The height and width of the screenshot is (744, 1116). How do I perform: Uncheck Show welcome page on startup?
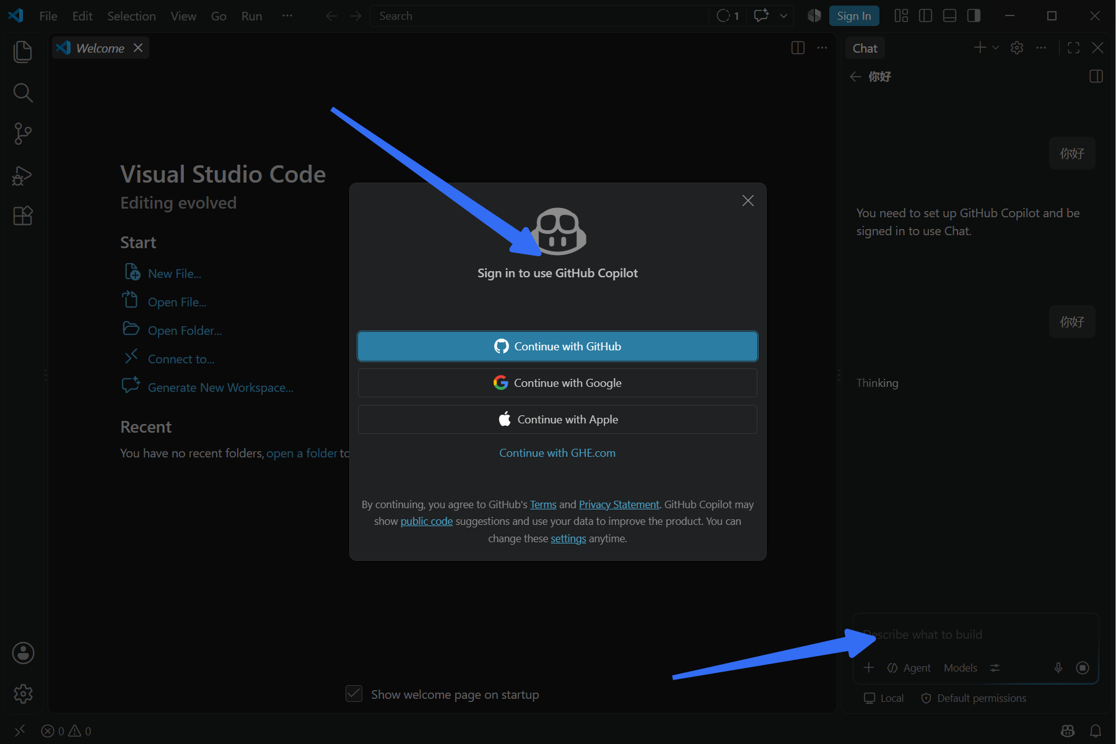pos(354,694)
